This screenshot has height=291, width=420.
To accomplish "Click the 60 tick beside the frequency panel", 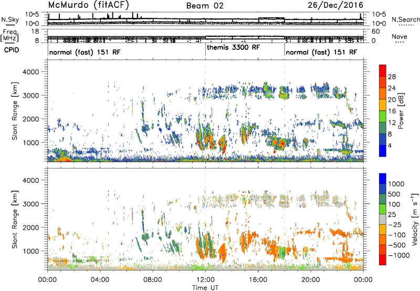I will click(375, 32).
